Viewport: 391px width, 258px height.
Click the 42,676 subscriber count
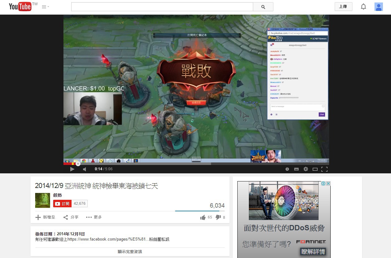pos(80,204)
